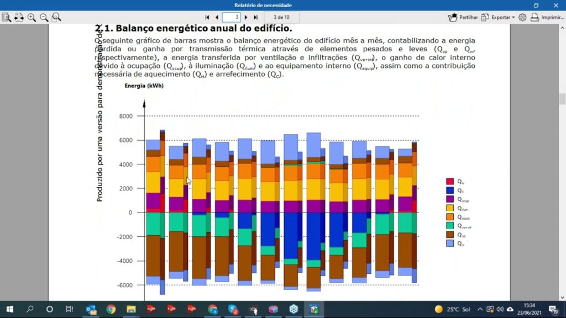566x318 pixels.
Task: Click the vertical scrollbar thumb
Action: (562, 99)
